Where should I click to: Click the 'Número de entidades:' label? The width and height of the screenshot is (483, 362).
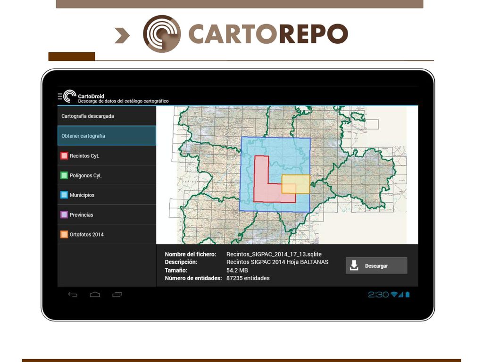(193, 278)
